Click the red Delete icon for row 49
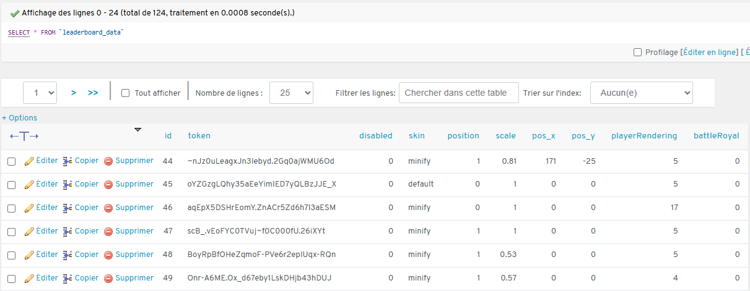 pyautogui.click(x=108, y=279)
